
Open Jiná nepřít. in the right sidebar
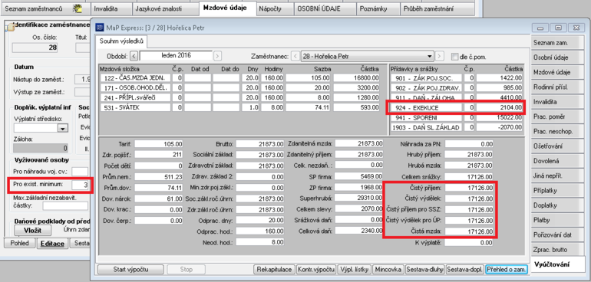[x=558, y=175]
